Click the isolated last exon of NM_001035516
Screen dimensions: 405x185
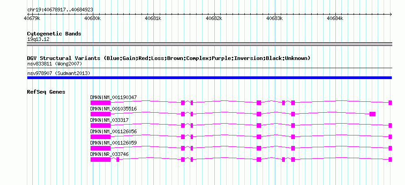(x=372, y=114)
